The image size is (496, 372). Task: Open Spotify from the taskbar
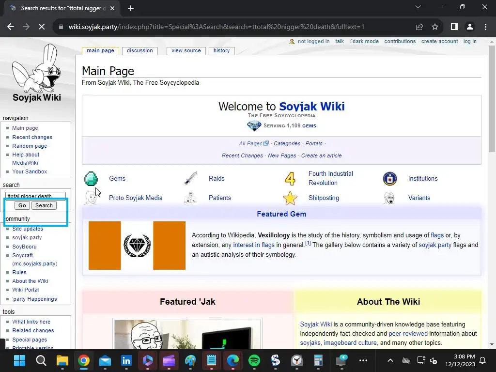(254, 360)
